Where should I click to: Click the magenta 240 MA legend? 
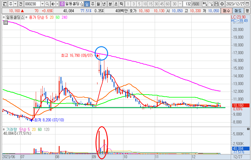click(64, 17)
